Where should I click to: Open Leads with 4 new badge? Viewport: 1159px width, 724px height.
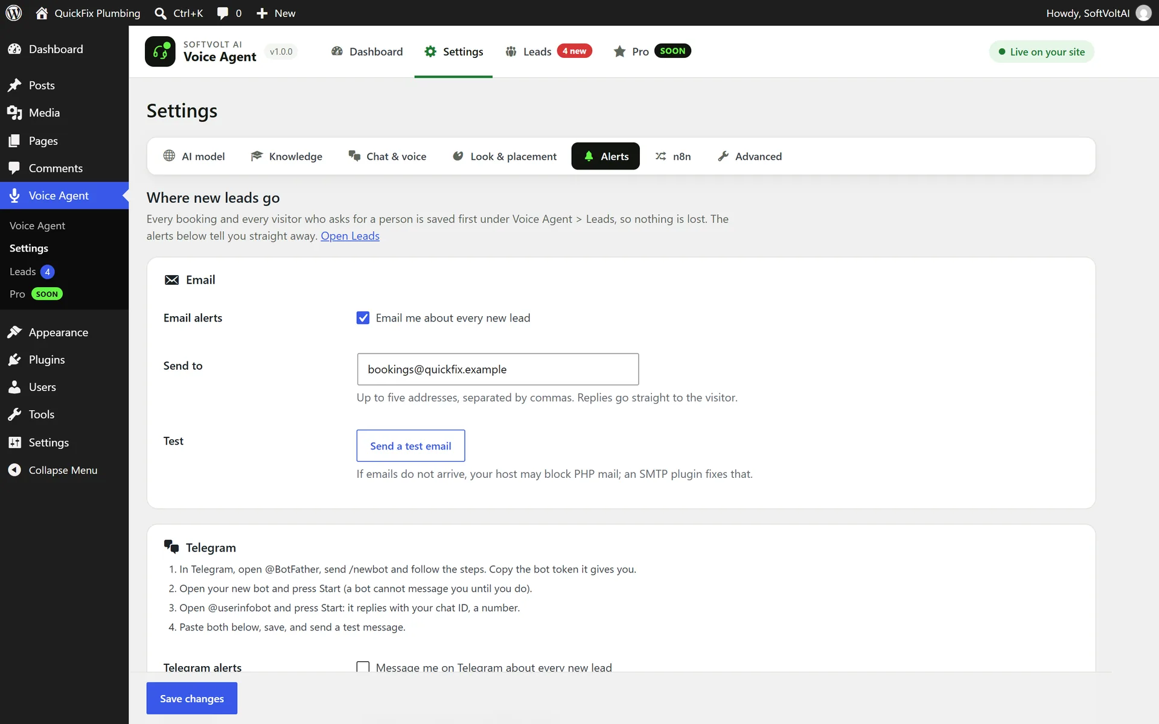549,51
